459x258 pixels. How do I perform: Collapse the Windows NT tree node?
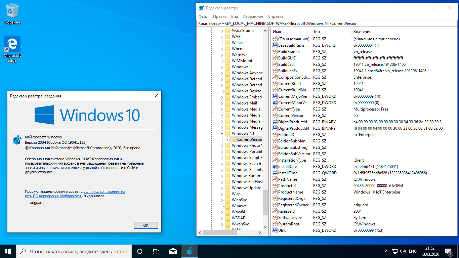pyautogui.click(x=222, y=133)
